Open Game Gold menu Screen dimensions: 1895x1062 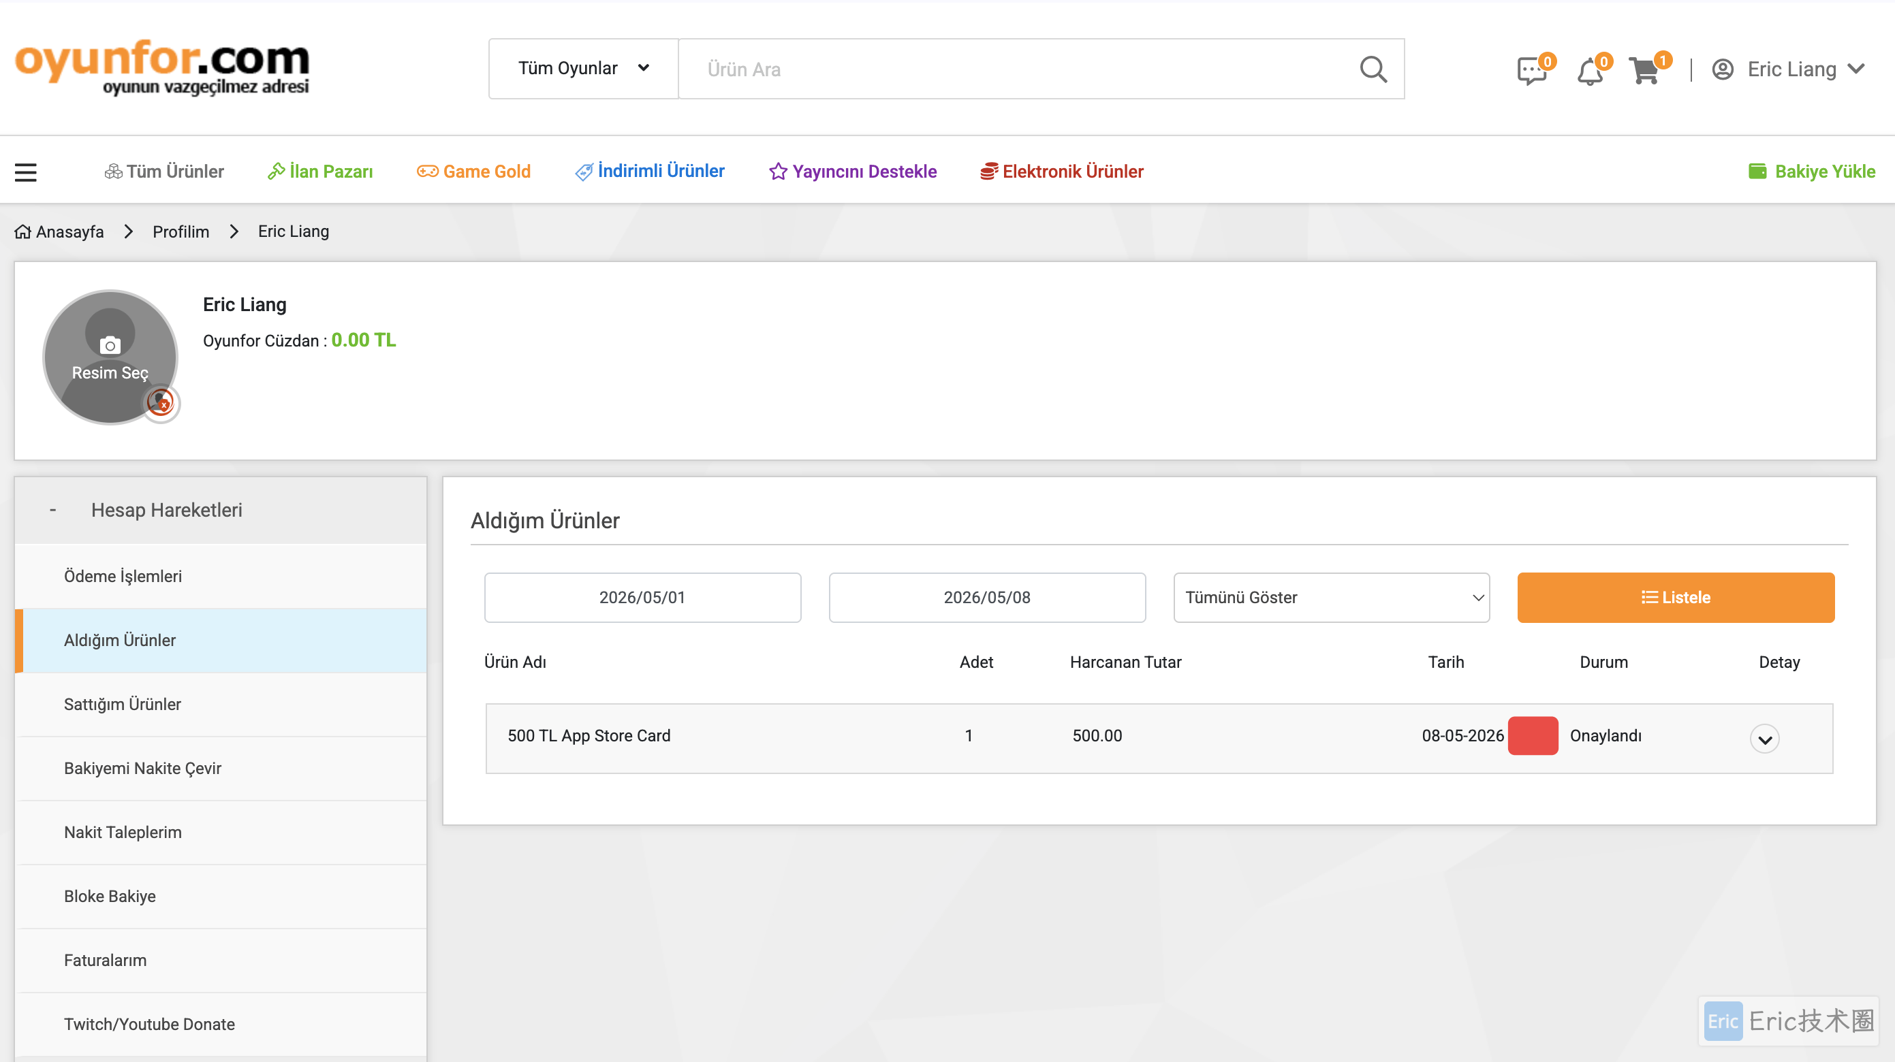(x=473, y=172)
